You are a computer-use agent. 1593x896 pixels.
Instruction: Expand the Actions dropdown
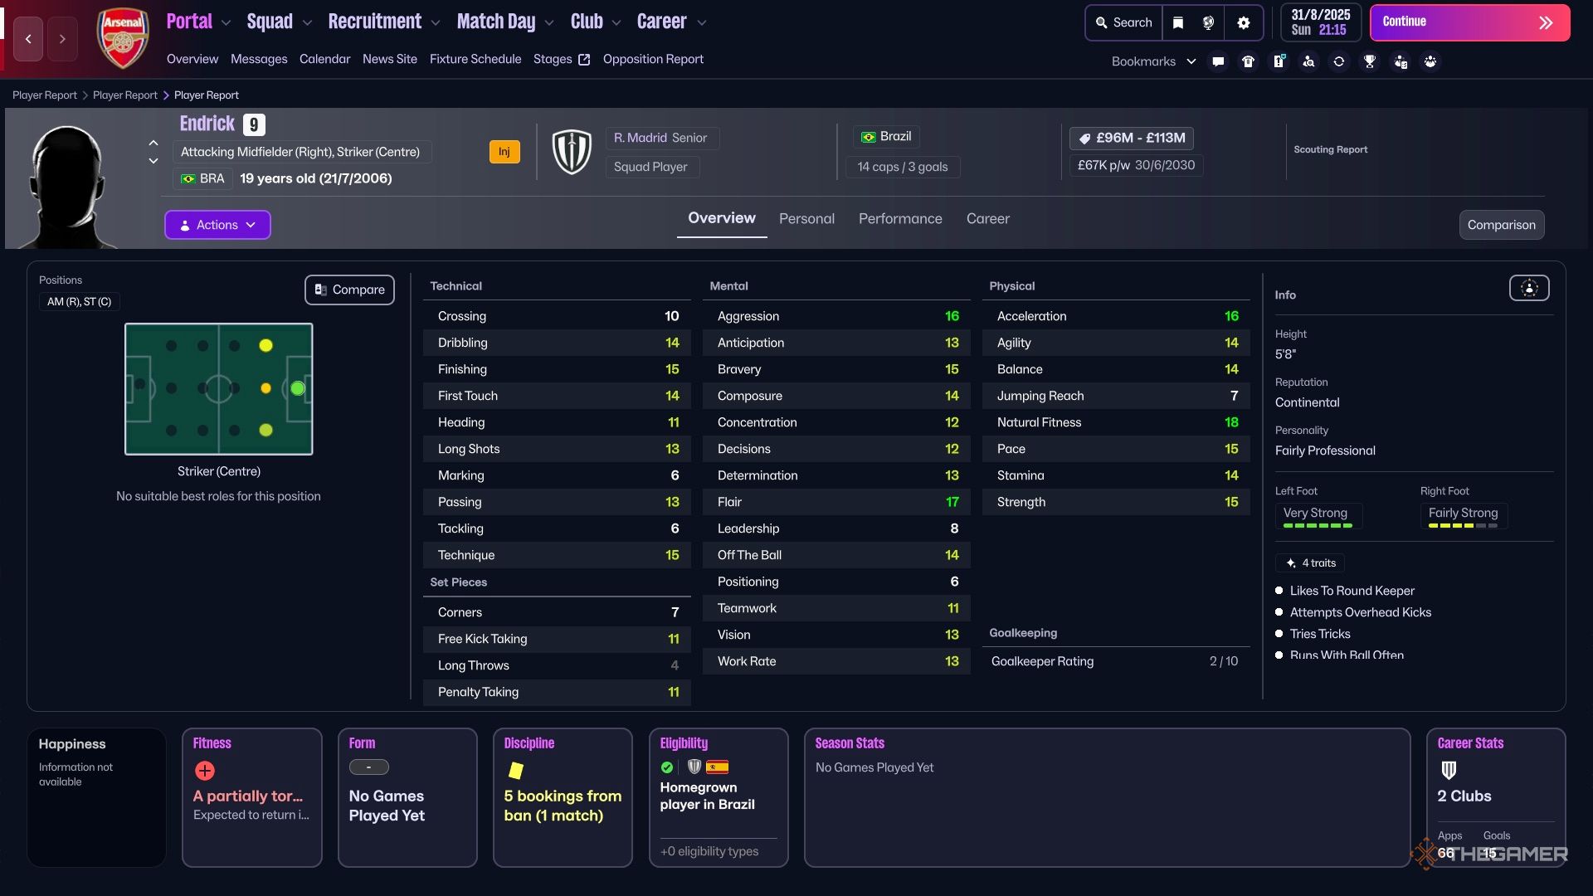click(x=217, y=225)
